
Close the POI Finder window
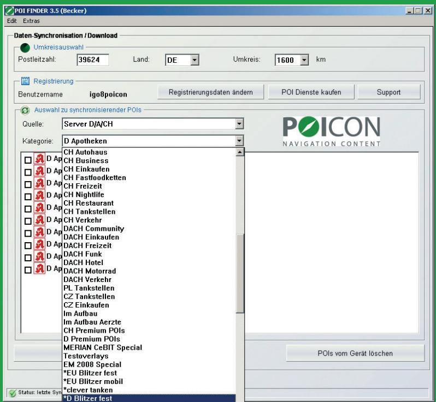point(428,11)
